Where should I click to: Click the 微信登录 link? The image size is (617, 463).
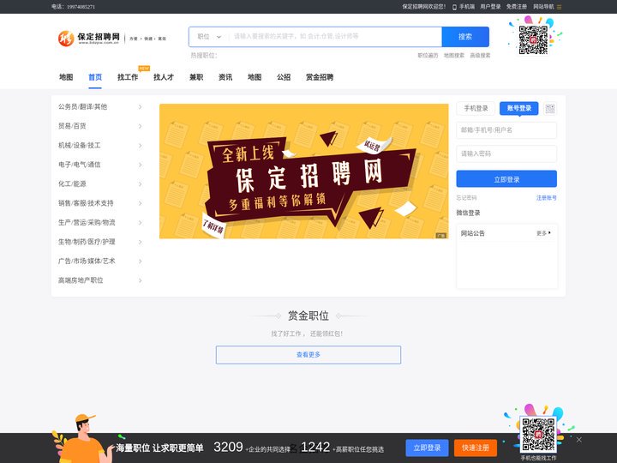468,213
